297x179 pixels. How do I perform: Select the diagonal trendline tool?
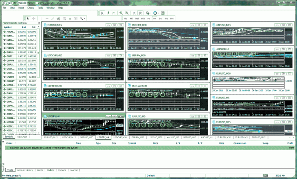[x=53, y=18]
